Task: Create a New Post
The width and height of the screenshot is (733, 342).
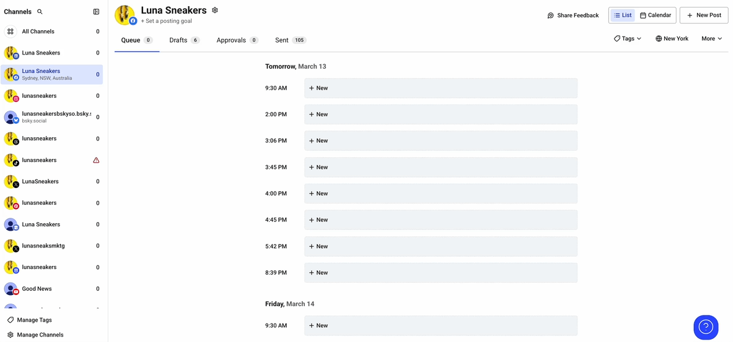Action: coord(704,15)
